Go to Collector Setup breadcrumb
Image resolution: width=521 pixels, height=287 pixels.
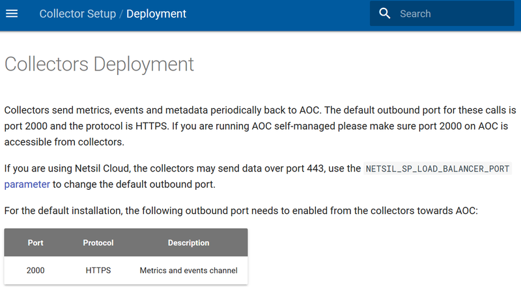(78, 14)
